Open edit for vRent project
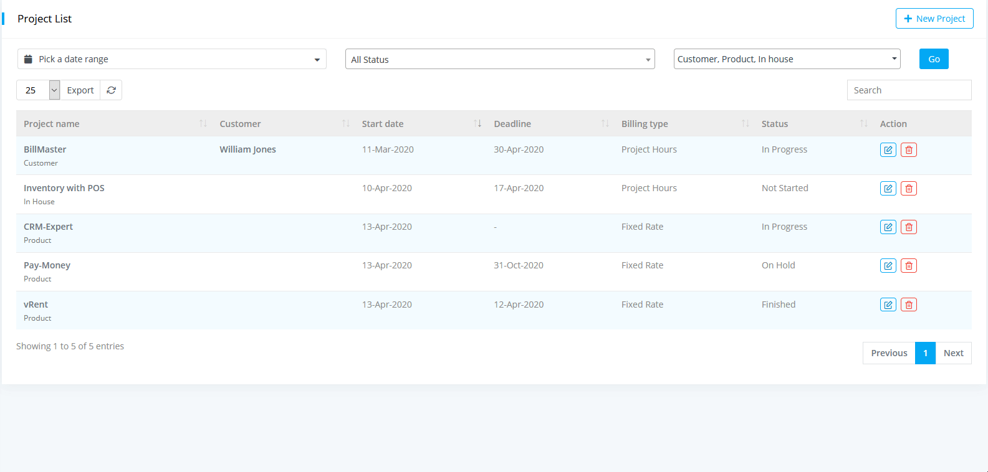This screenshot has width=988, height=472. [x=888, y=305]
